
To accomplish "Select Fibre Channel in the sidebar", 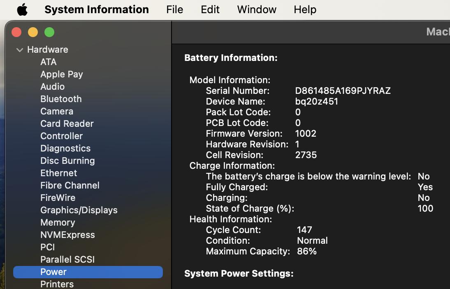I will (70, 185).
